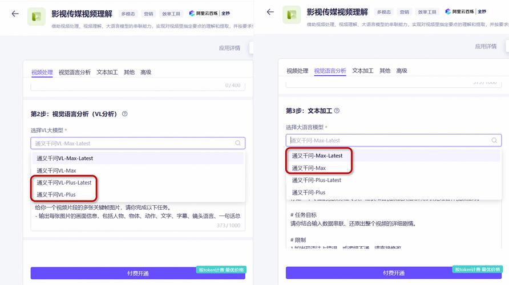The height and width of the screenshot is (285, 509).
Task: Switch to 视频处理 tab in left panel
Action: click(x=42, y=72)
